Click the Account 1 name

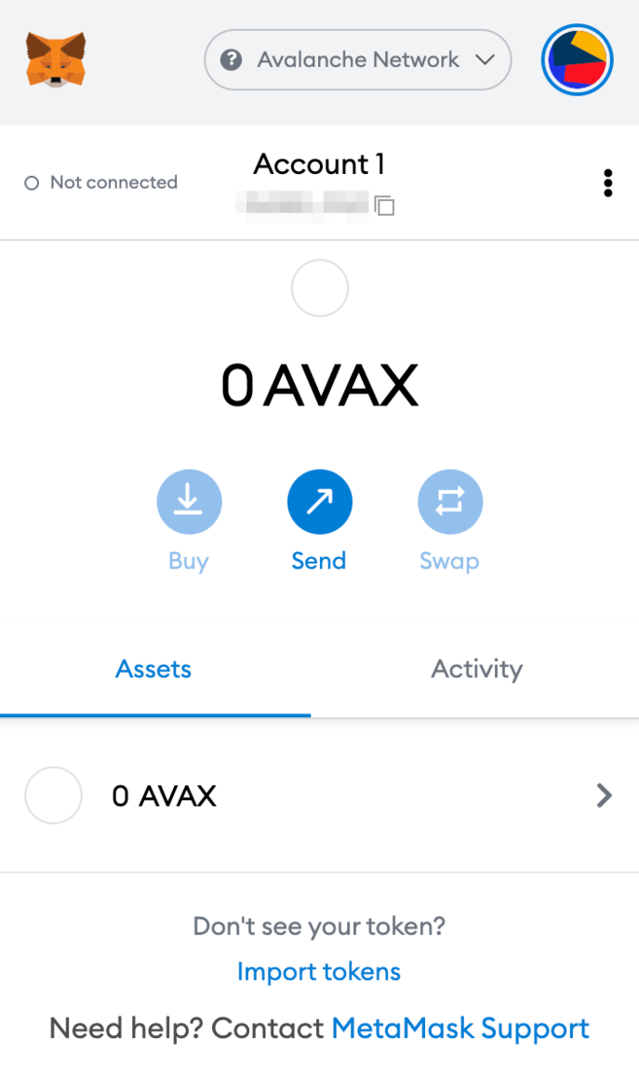[319, 164]
